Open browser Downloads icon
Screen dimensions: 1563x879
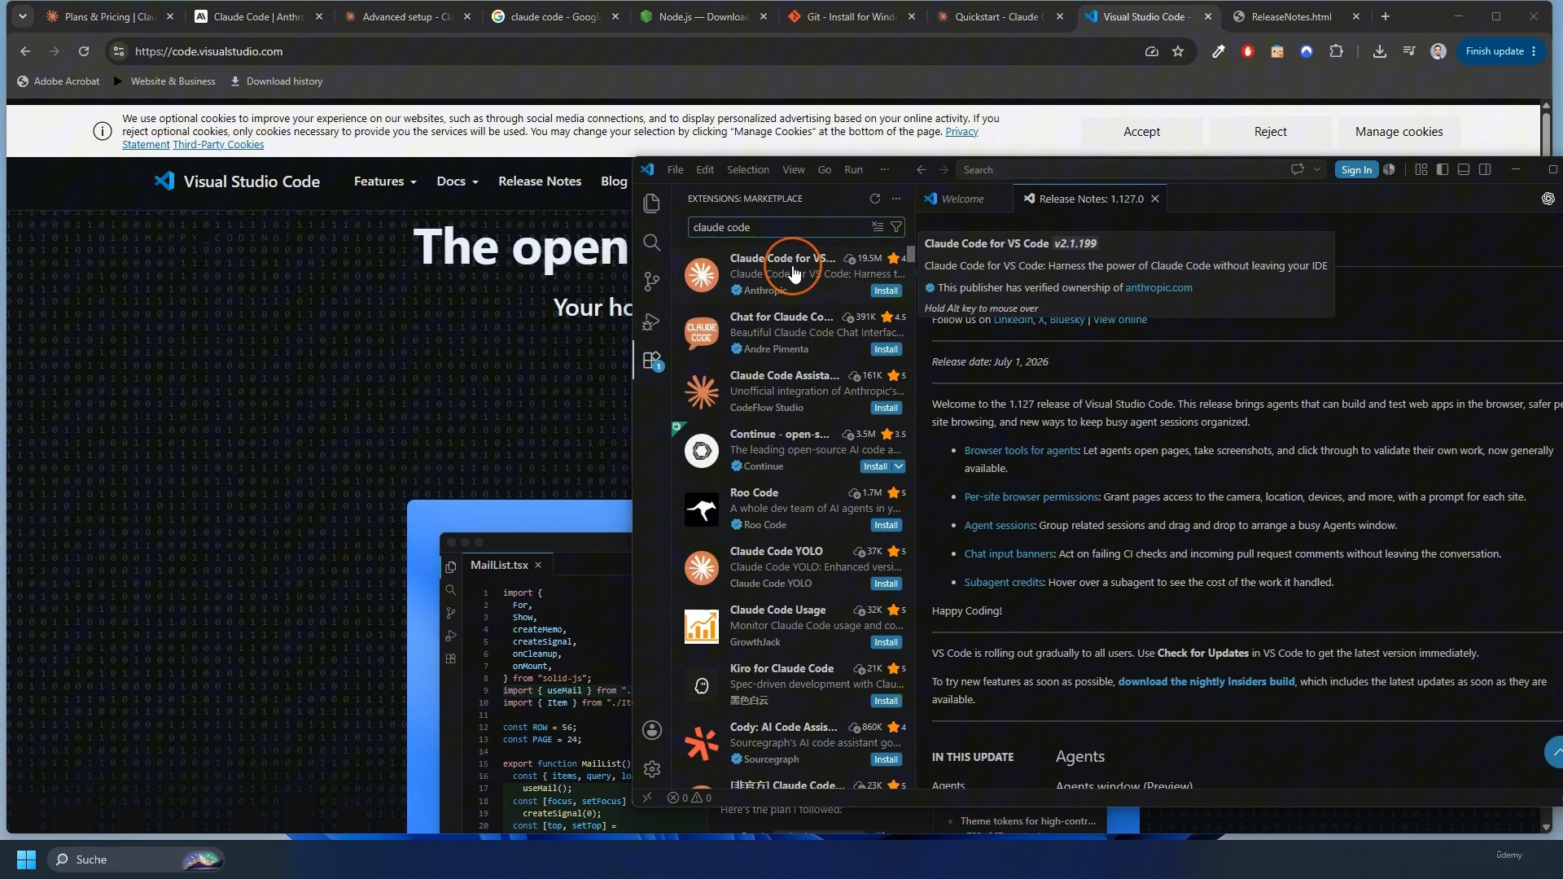(1379, 51)
